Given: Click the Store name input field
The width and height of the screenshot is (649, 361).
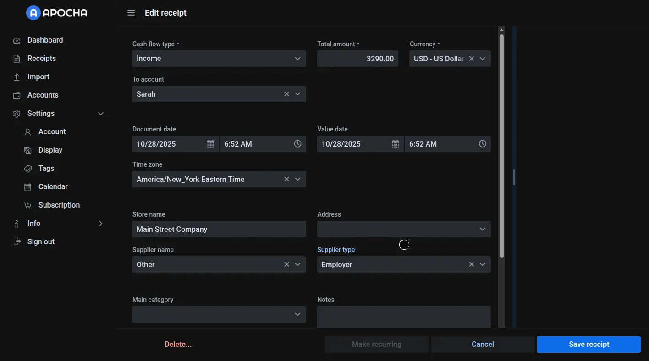Looking at the screenshot, I should [219, 229].
